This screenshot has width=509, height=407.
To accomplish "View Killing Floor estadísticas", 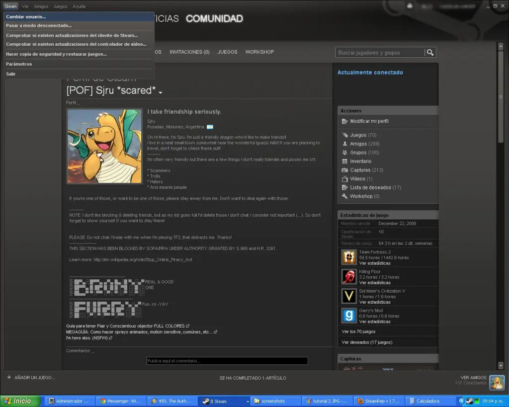I will tap(375, 283).
